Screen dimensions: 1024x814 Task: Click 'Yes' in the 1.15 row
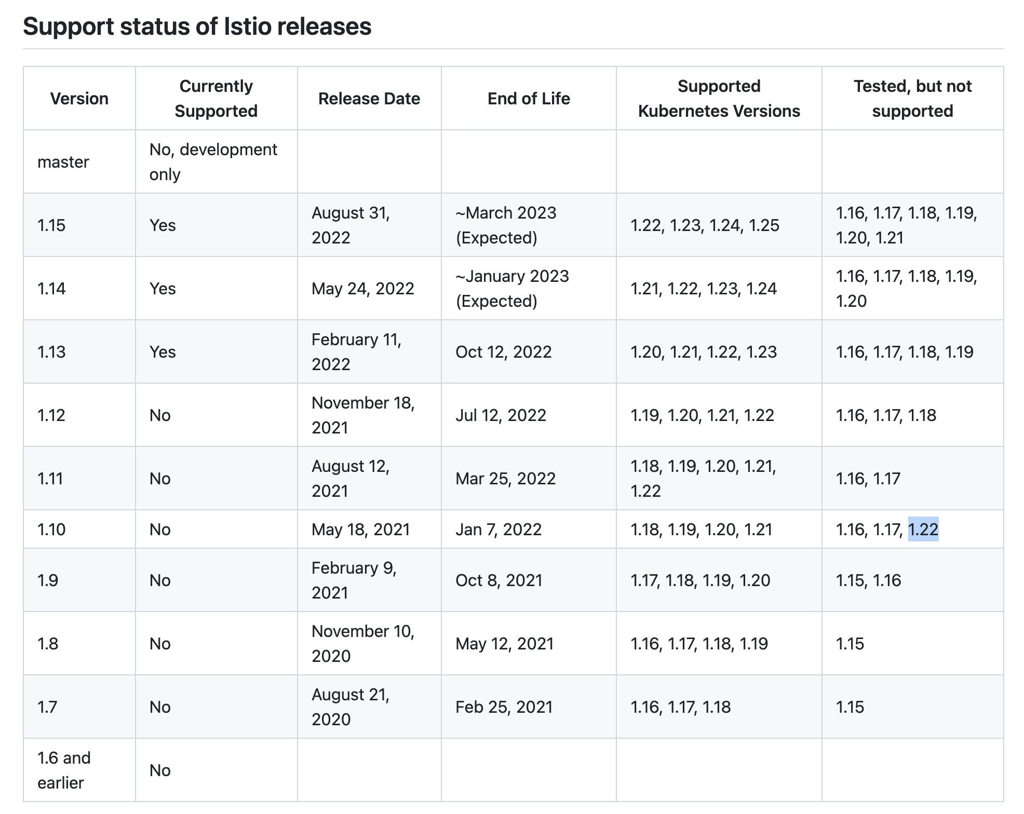click(163, 225)
